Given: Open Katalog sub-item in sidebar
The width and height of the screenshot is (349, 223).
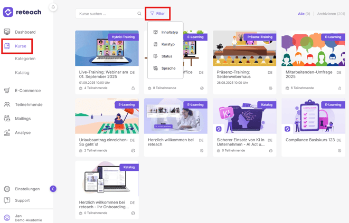Looking at the screenshot, I should point(22,73).
